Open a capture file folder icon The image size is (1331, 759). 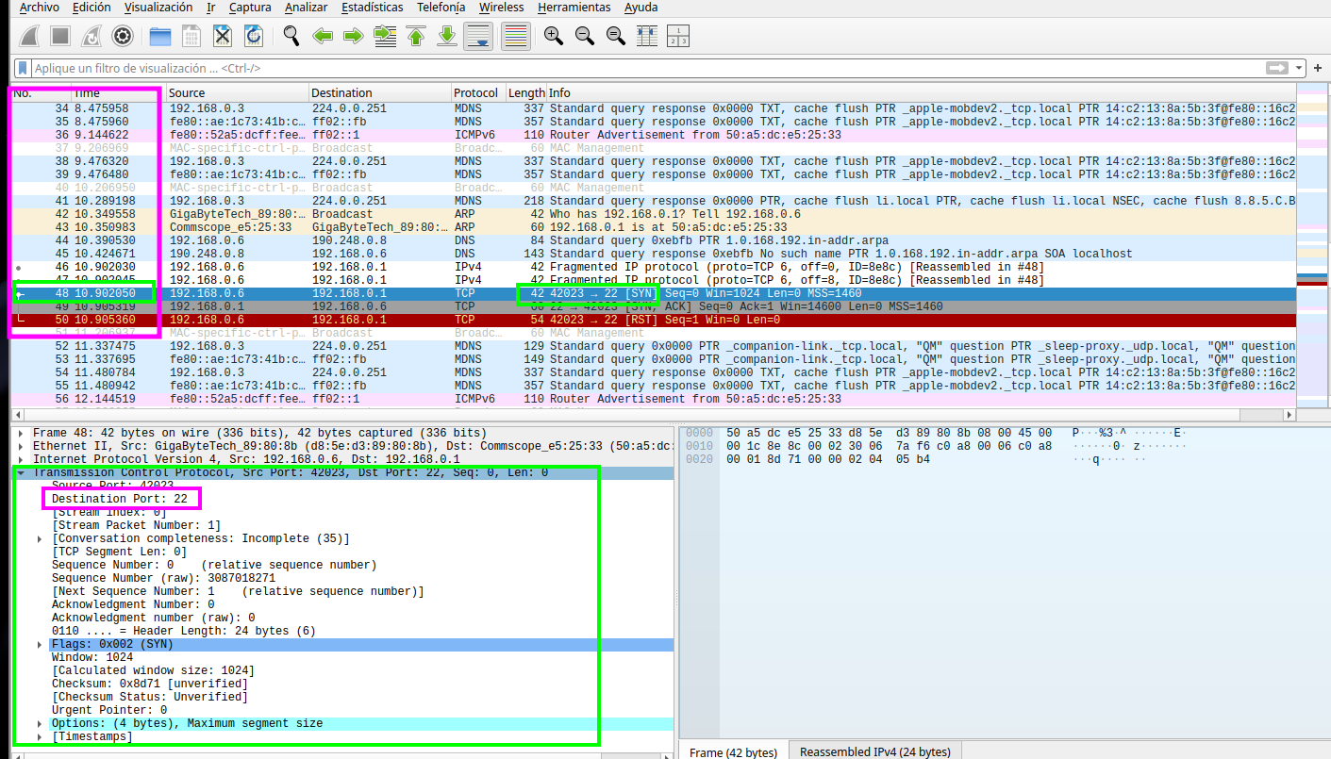tap(160, 37)
